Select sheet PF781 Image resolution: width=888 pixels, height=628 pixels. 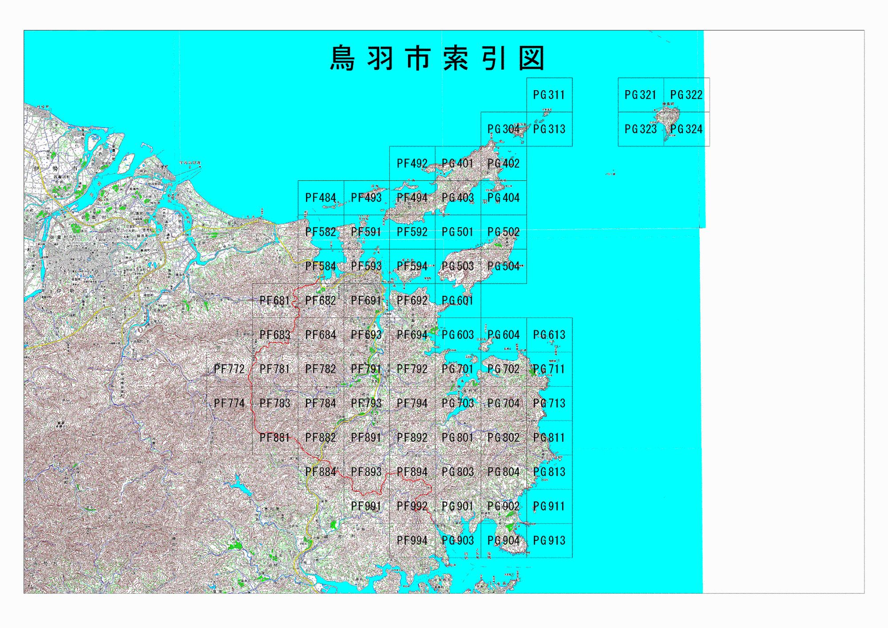tap(275, 369)
